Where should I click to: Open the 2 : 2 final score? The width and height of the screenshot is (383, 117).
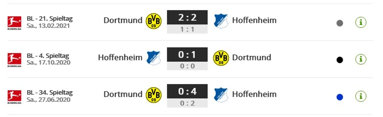pyautogui.click(x=187, y=17)
